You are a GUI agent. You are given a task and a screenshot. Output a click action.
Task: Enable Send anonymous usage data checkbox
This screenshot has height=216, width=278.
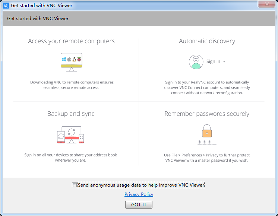[x=74, y=185]
